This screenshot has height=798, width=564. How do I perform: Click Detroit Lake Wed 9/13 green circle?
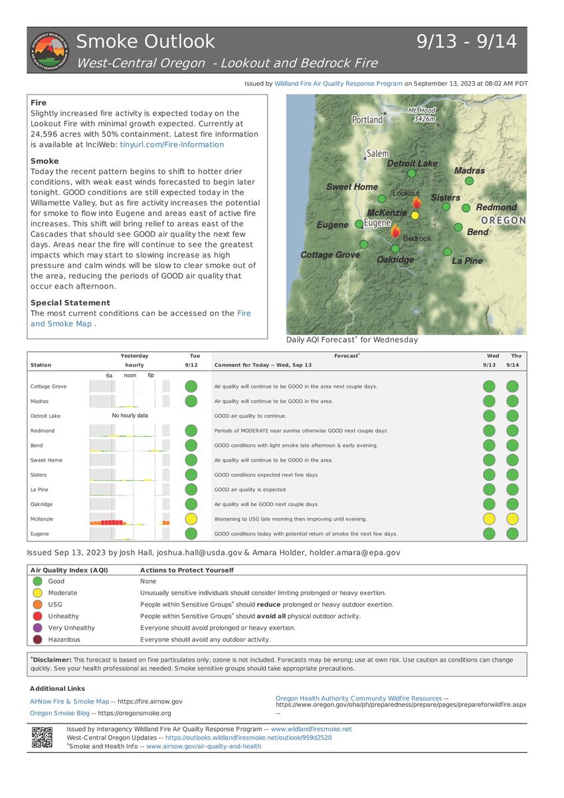coord(489,416)
